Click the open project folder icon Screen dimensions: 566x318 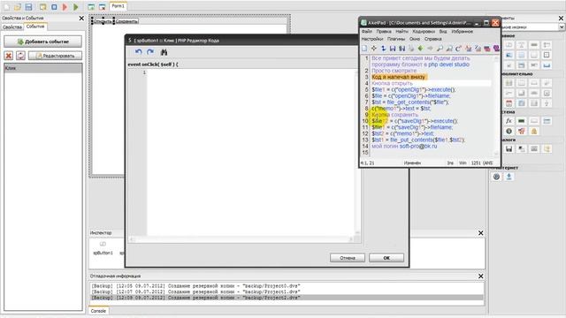point(18,6)
